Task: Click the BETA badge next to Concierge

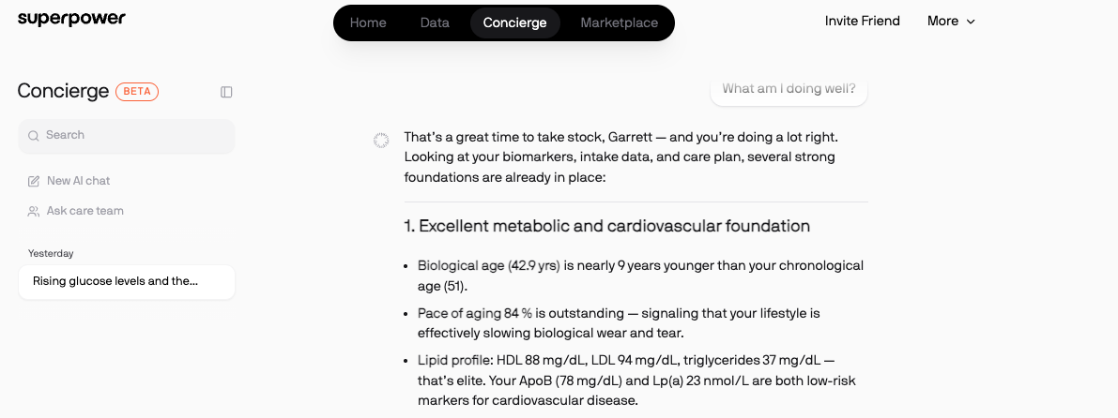Action: [137, 92]
